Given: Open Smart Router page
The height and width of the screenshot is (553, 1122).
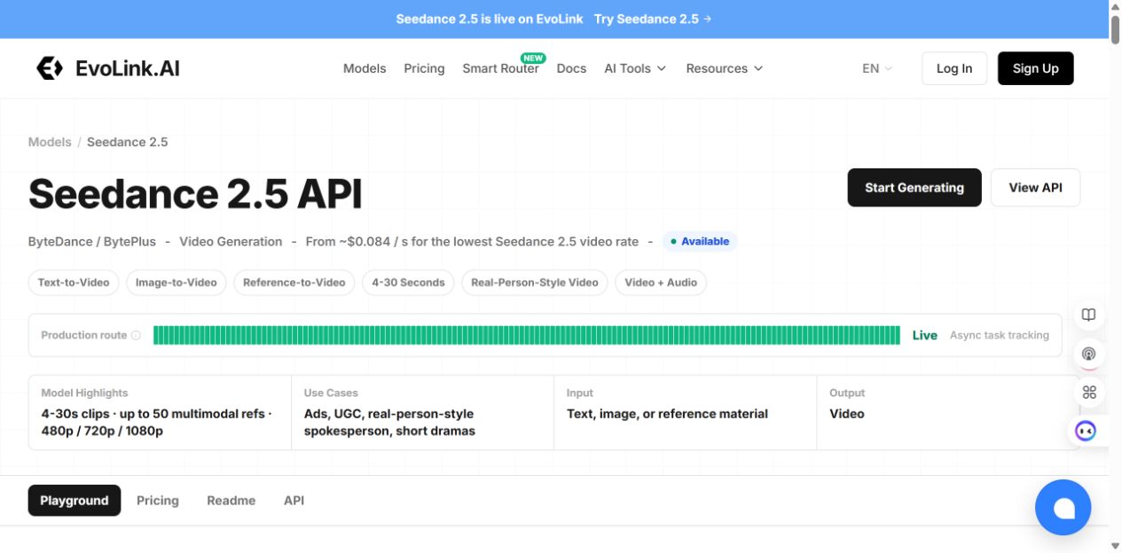Looking at the screenshot, I should pos(500,68).
